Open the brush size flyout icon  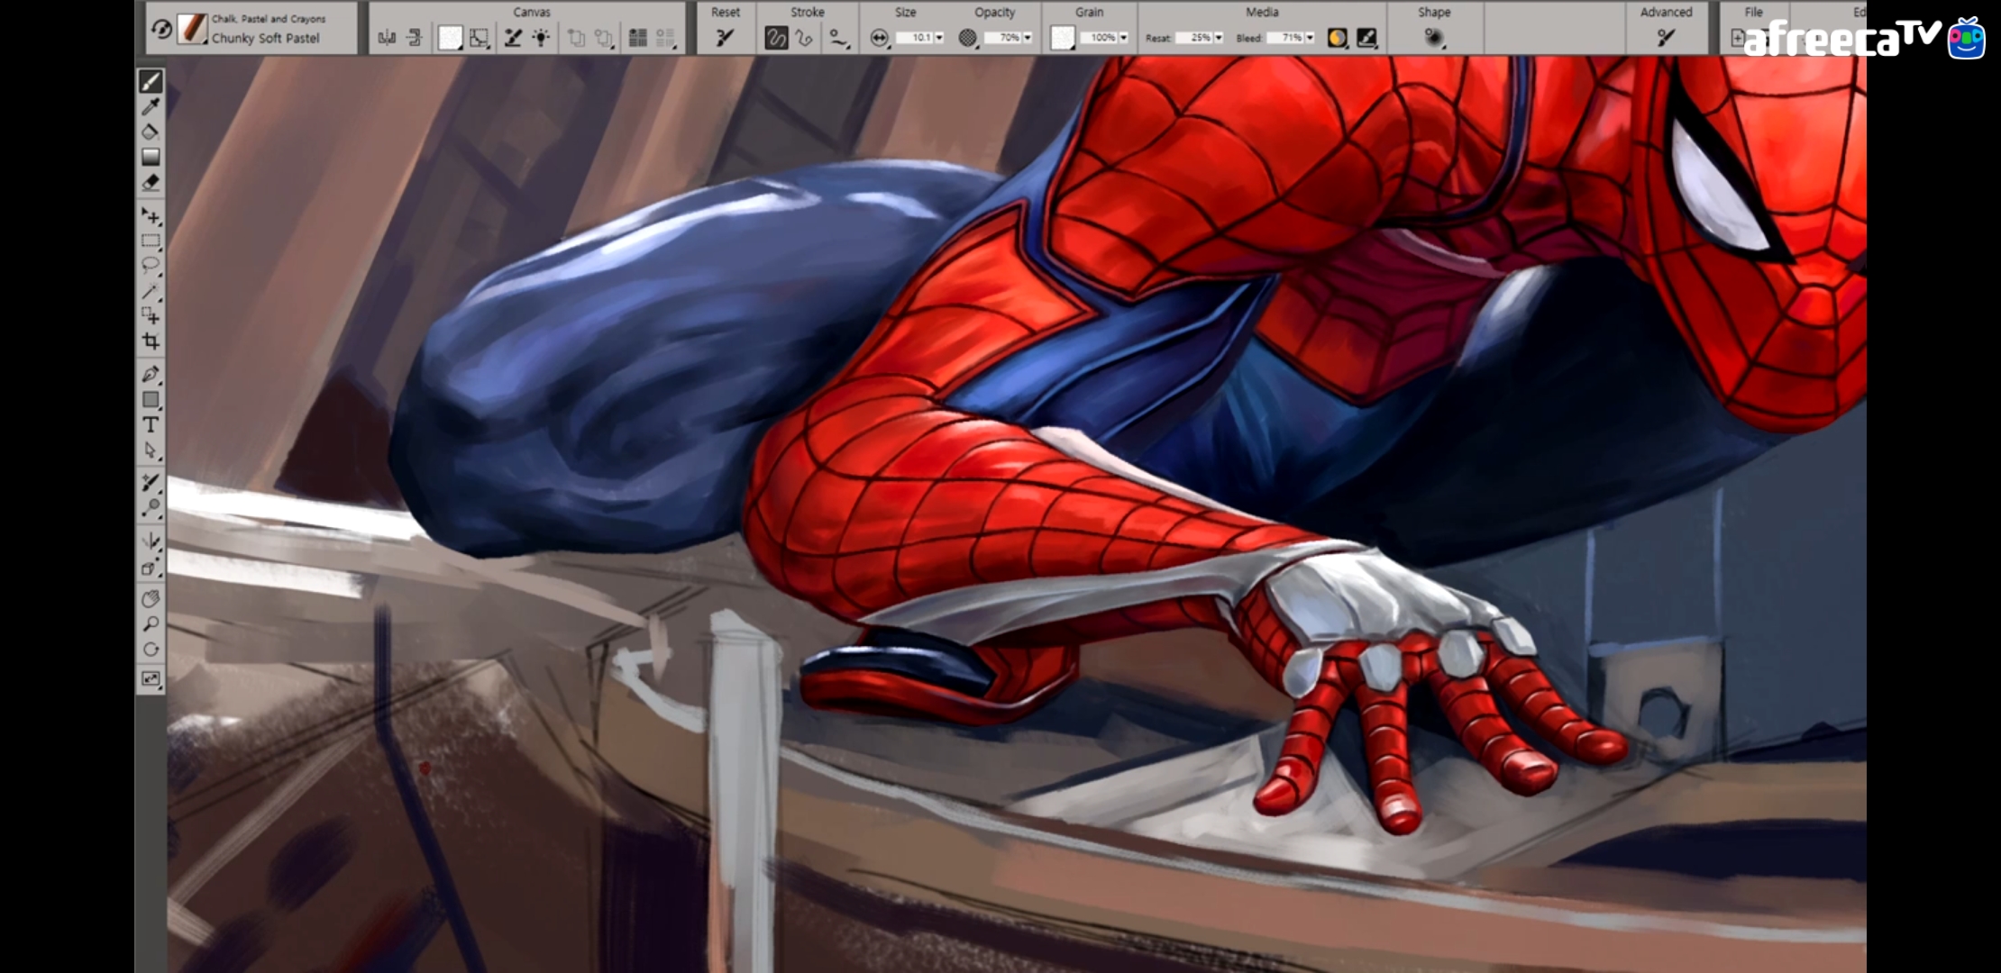[880, 38]
